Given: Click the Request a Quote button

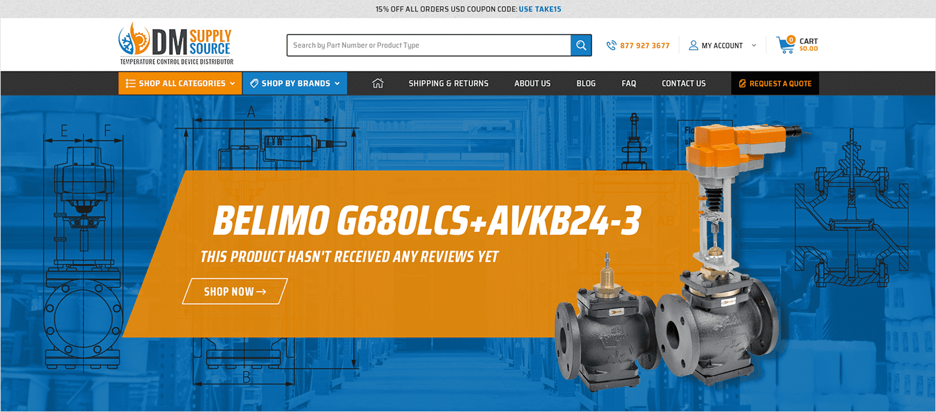Looking at the screenshot, I should (x=775, y=83).
